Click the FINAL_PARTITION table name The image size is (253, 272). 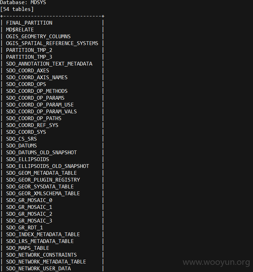tap(29, 23)
